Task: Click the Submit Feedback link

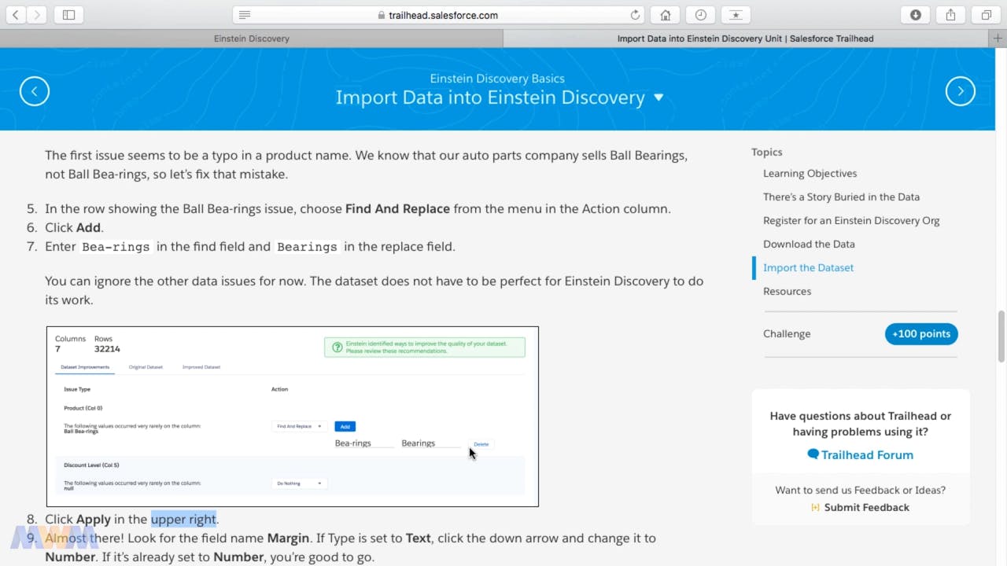Action: (866, 507)
